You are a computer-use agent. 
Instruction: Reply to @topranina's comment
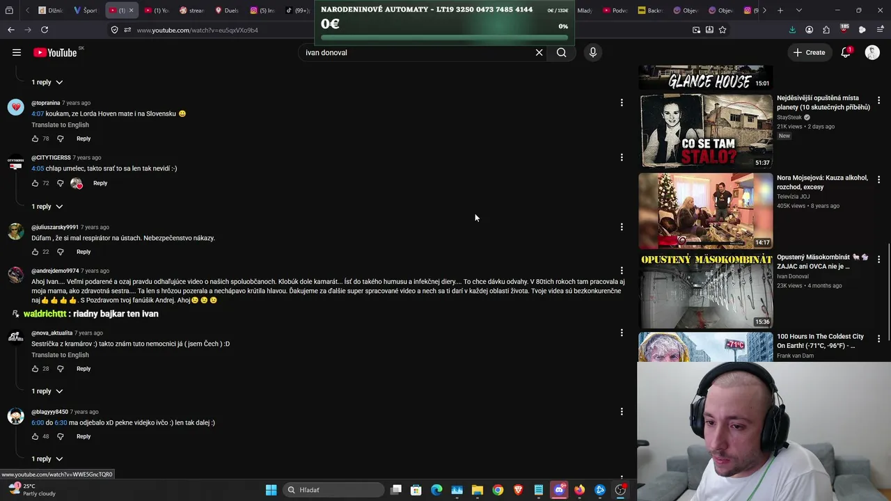pos(84,138)
